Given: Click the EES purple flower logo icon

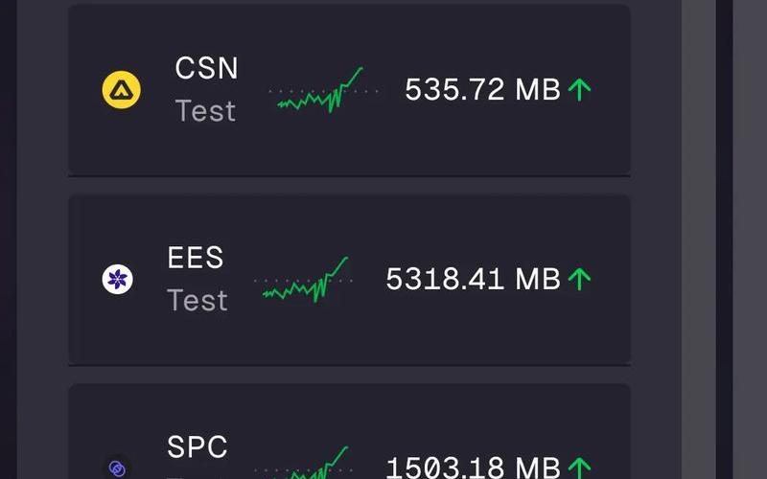Looking at the screenshot, I should coord(117,279).
